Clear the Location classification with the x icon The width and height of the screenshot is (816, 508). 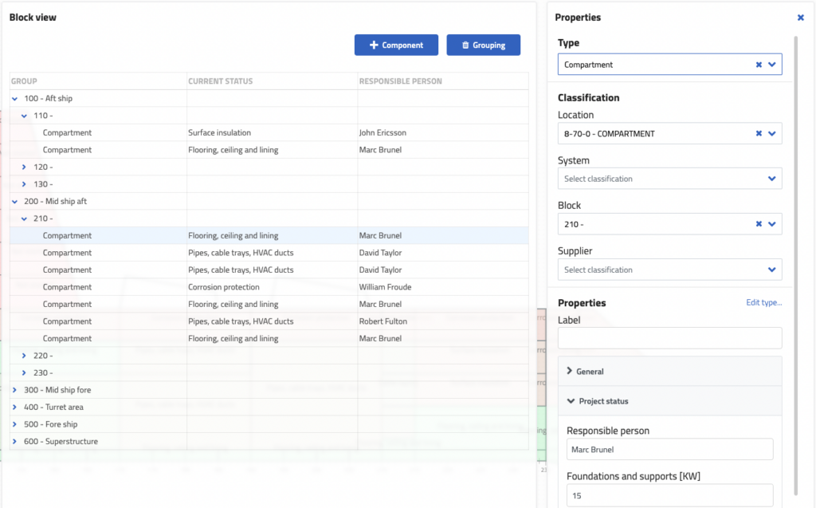pyautogui.click(x=759, y=133)
